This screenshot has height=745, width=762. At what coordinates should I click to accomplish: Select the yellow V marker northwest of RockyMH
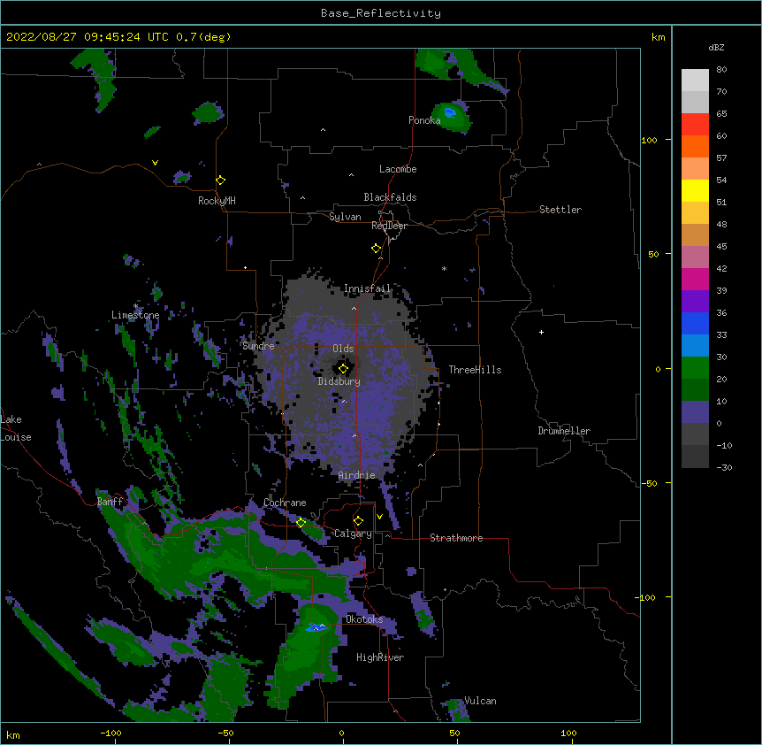pos(155,163)
